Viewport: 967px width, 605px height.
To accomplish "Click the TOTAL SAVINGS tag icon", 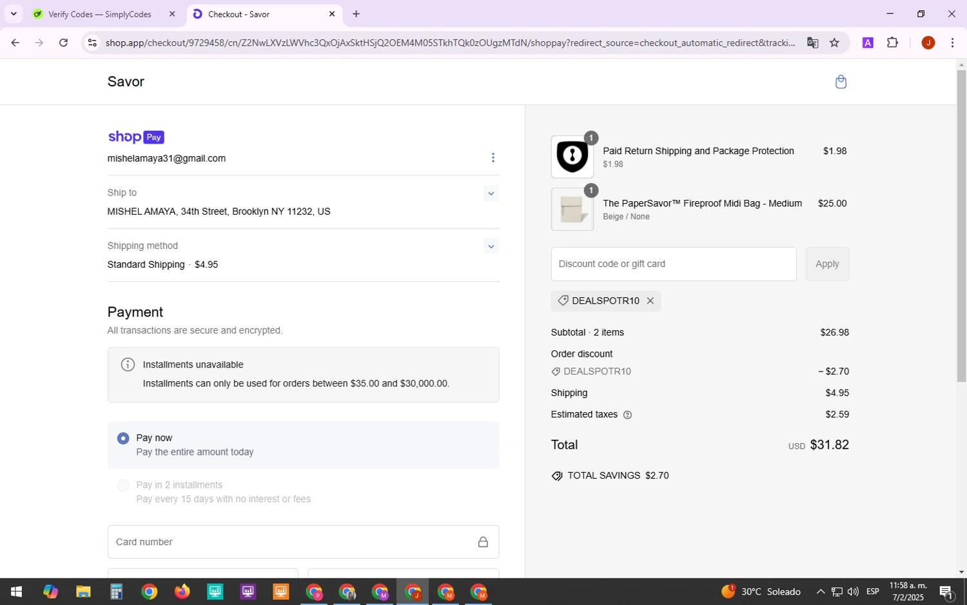I will click(x=557, y=476).
